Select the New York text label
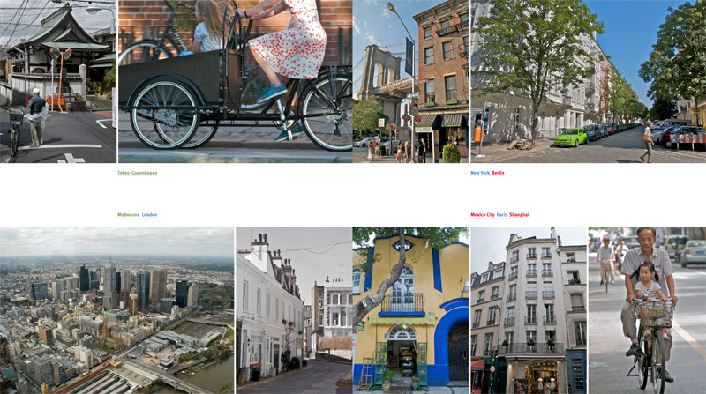This screenshot has height=394, width=706. click(480, 173)
